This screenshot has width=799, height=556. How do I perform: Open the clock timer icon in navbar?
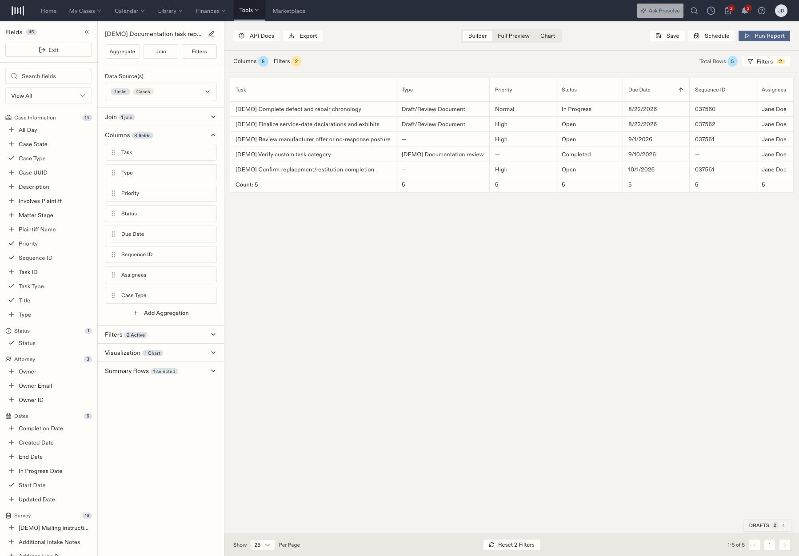tap(711, 11)
